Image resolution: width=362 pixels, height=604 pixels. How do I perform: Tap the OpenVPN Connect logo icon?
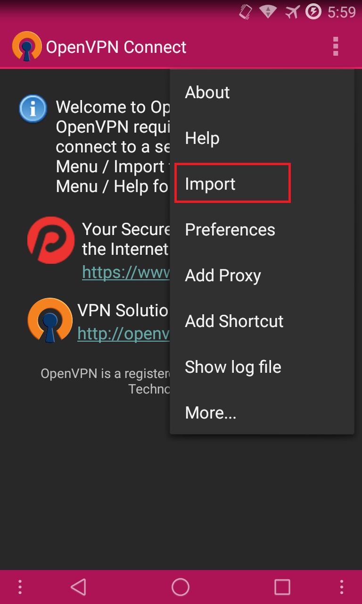[x=27, y=46]
